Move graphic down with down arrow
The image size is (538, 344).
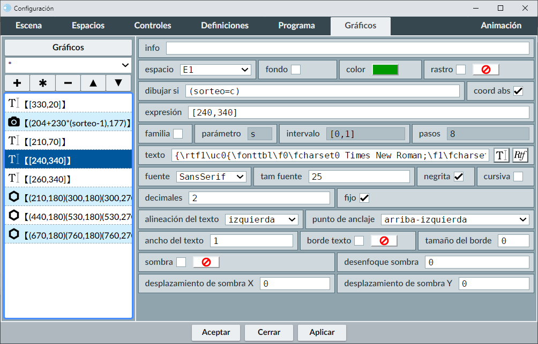(118, 83)
